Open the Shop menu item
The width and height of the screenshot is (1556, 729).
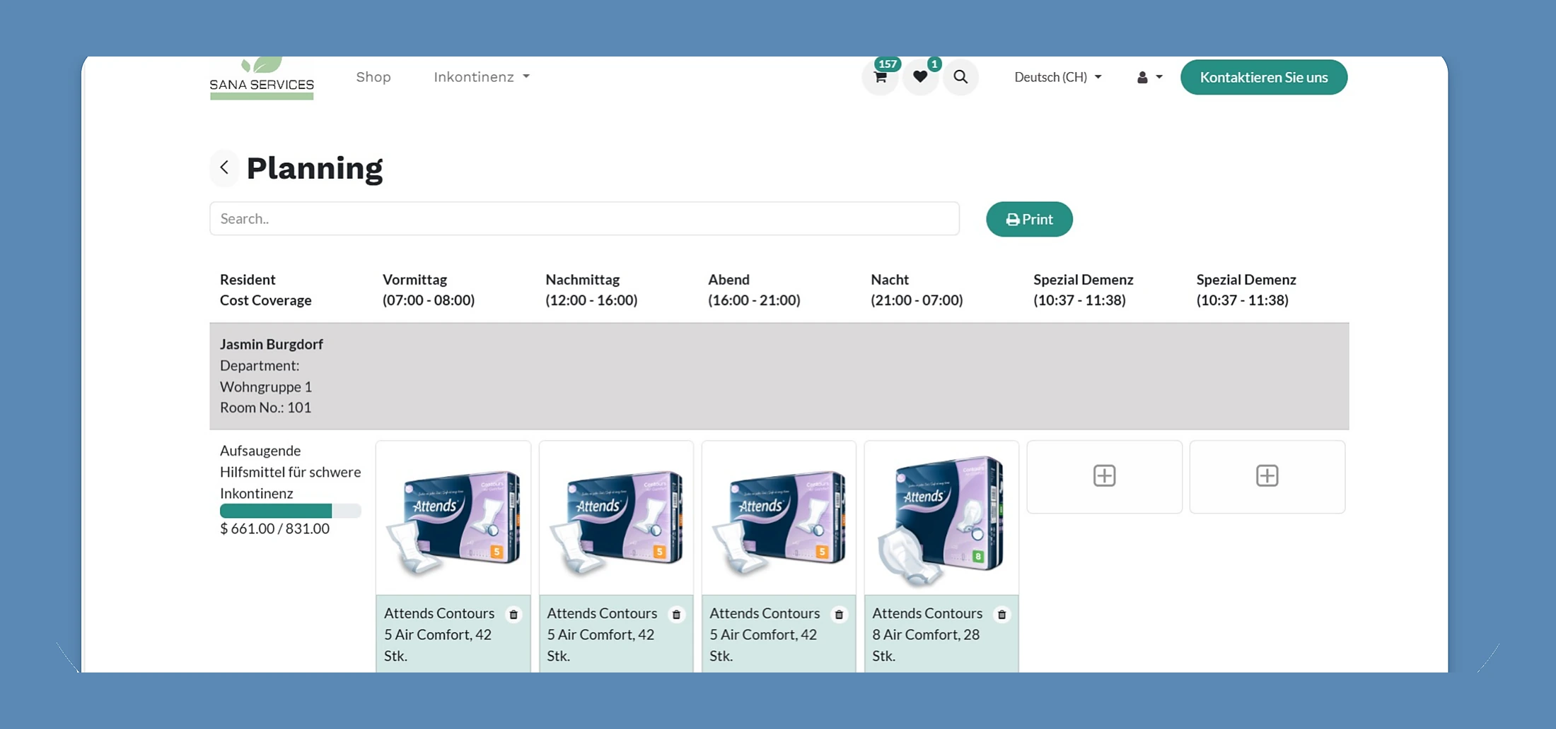click(x=373, y=77)
